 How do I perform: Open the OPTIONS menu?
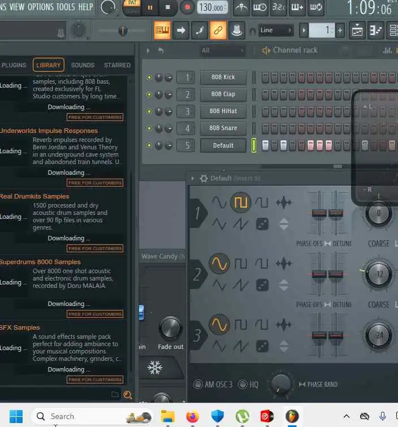(40, 7)
